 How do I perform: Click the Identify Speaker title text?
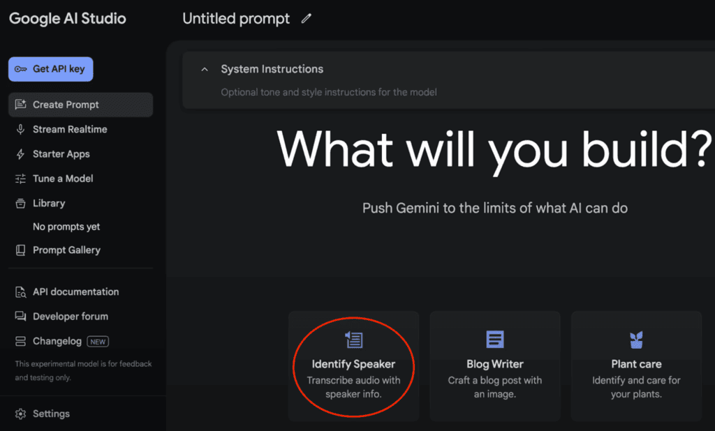coord(353,365)
